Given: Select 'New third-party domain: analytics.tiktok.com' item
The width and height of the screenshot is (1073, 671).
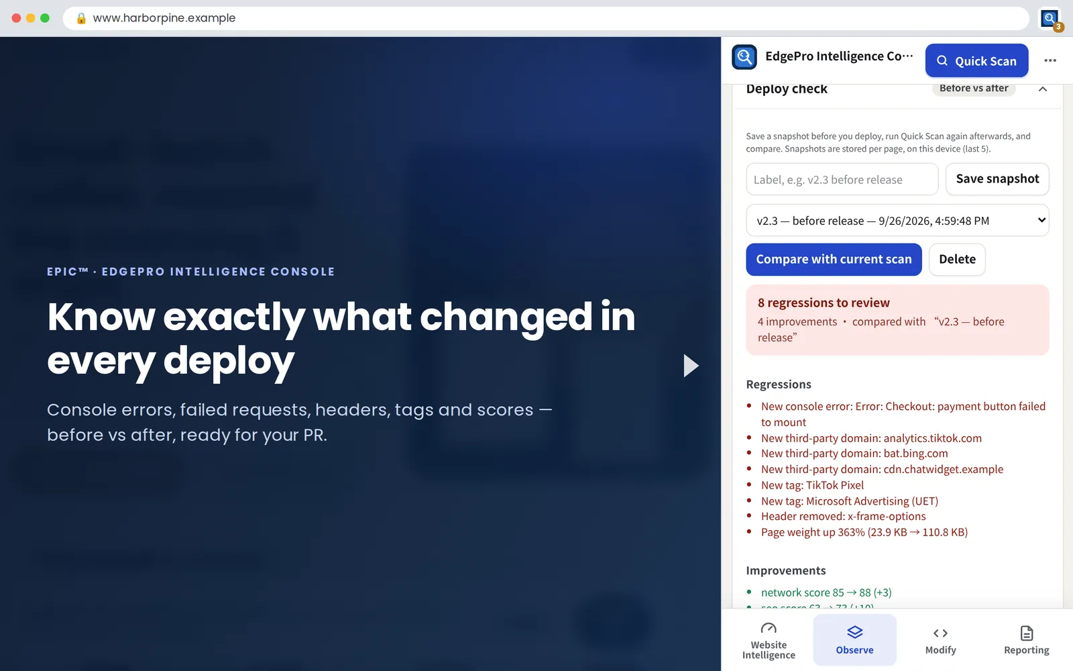Looking at the screenshot, I should [x=871, y=438].
